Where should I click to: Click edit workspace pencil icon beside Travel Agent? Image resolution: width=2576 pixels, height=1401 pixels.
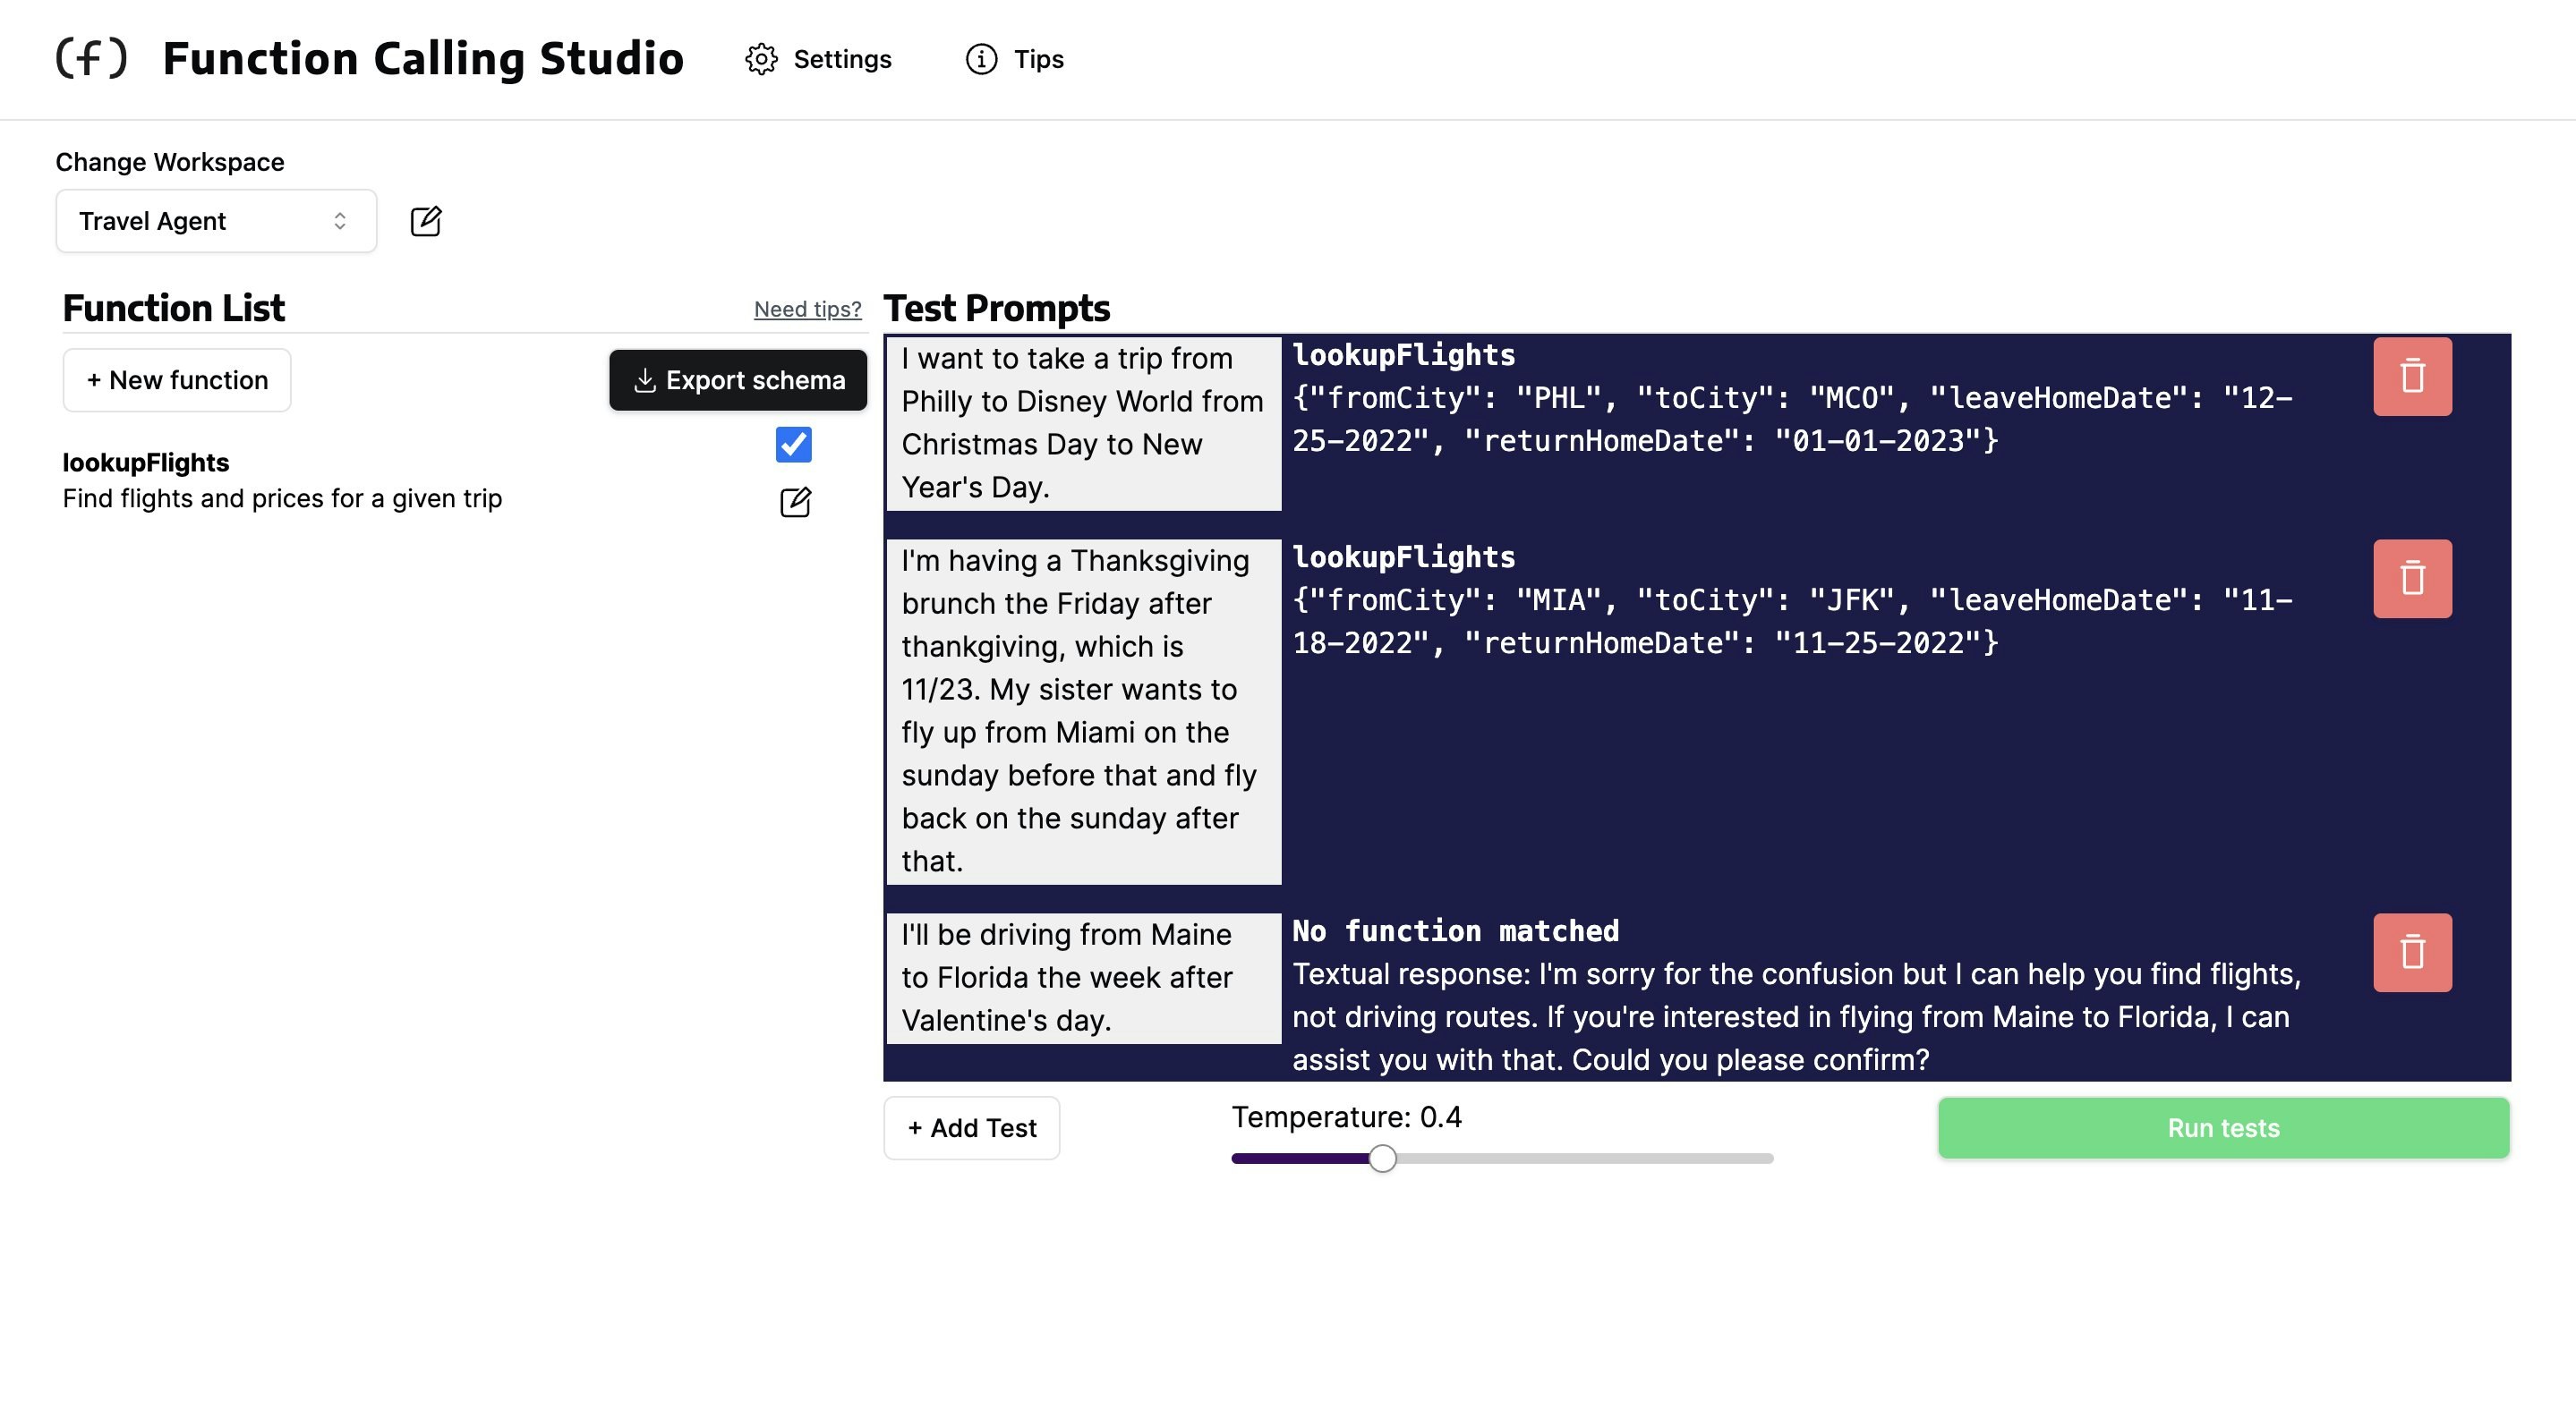(426, 221)
